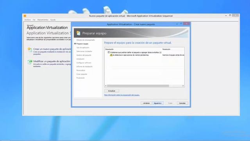This screenshot has height=141, width=250.
Task: Select the 'Finalización' wizard step
Action: click(x=80, y=78)
